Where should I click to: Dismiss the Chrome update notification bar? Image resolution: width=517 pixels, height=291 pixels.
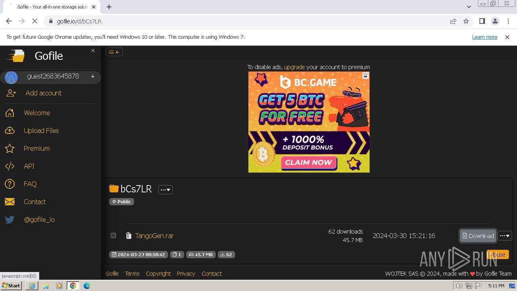507,37
